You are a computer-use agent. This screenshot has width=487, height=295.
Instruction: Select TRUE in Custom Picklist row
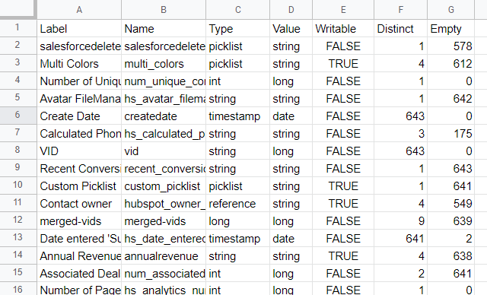click(343, 186)
